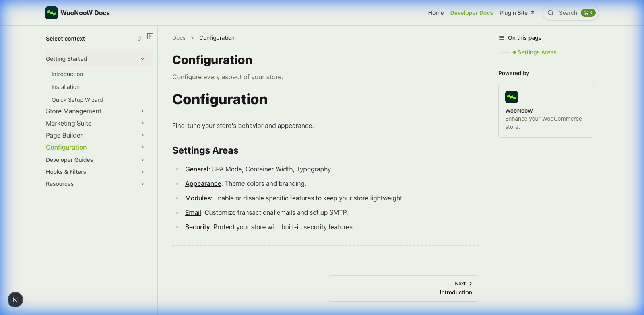Click the WooNooW logo in Powered by card
Viewport: 644px width, 315px height.
point(512,97)
